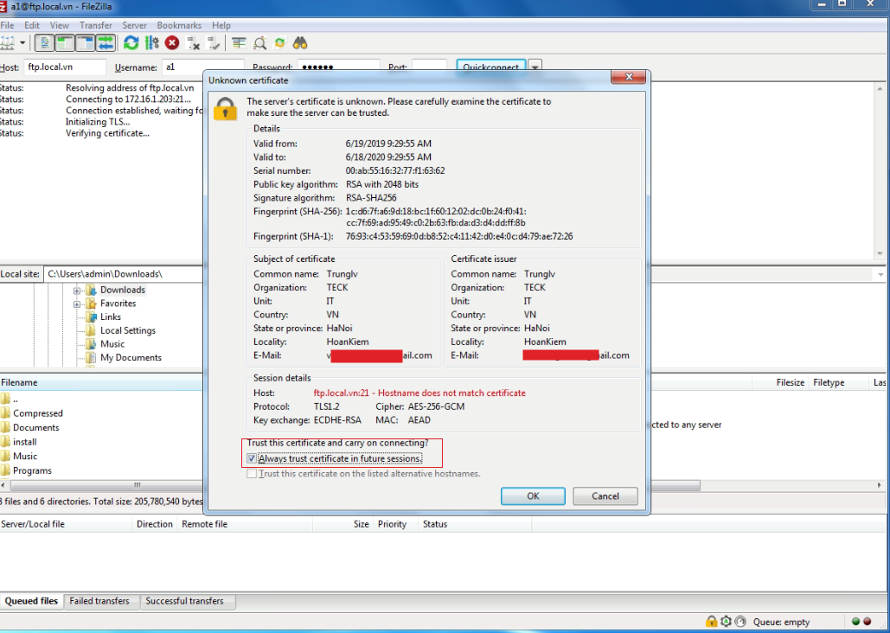Toggle the synchronized browsing icon
Screen dimensions: 890x633
coord(280,43)
